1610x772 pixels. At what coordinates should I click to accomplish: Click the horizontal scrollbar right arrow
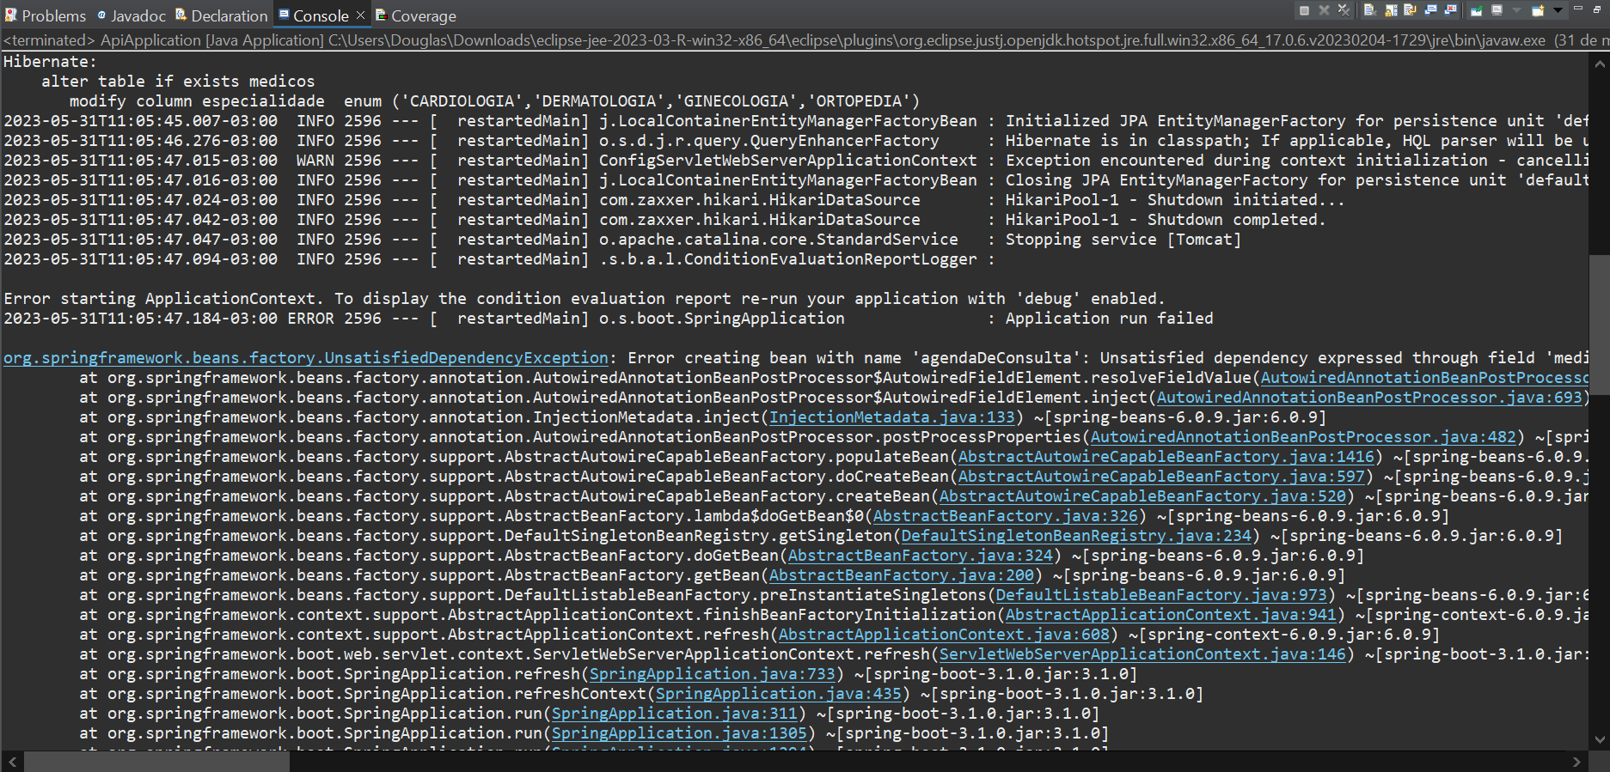pos(1576,762)
